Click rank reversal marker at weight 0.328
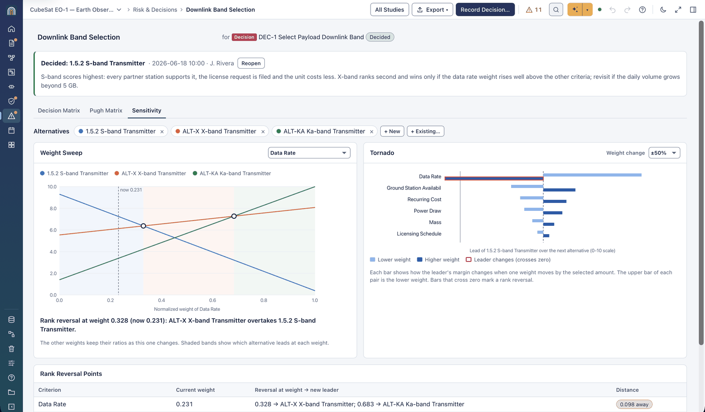The image size is (705, 412). point(143,226)
